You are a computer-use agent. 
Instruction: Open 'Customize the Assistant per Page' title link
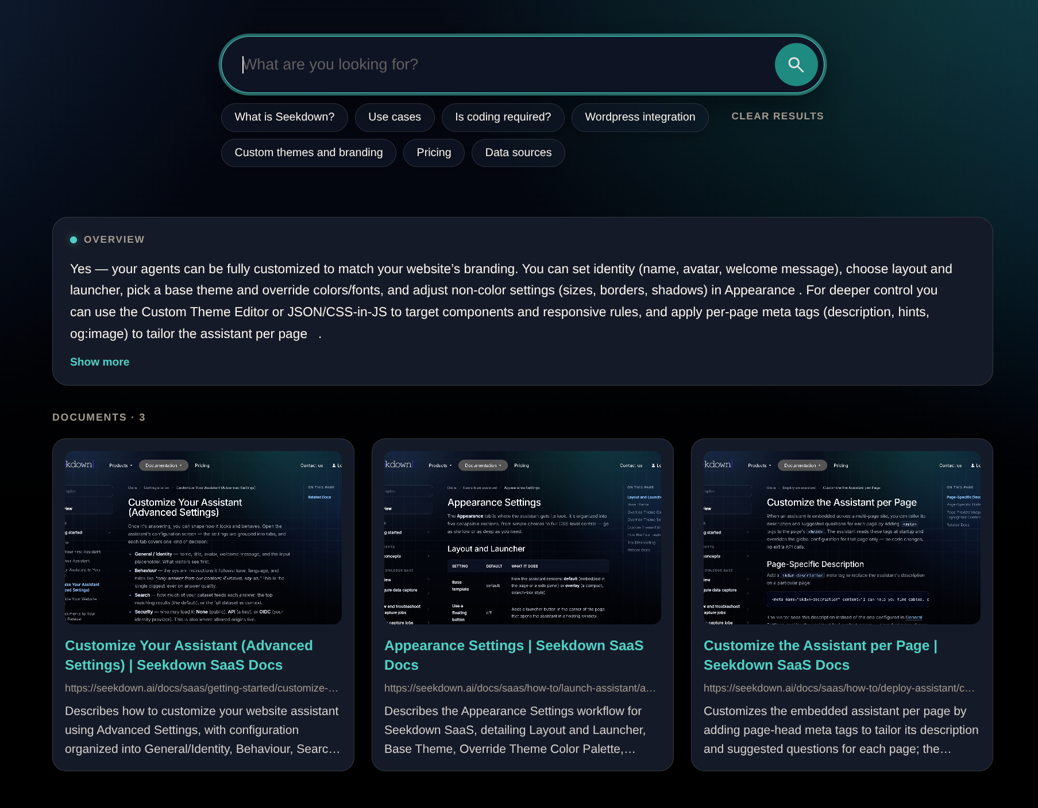820,655
